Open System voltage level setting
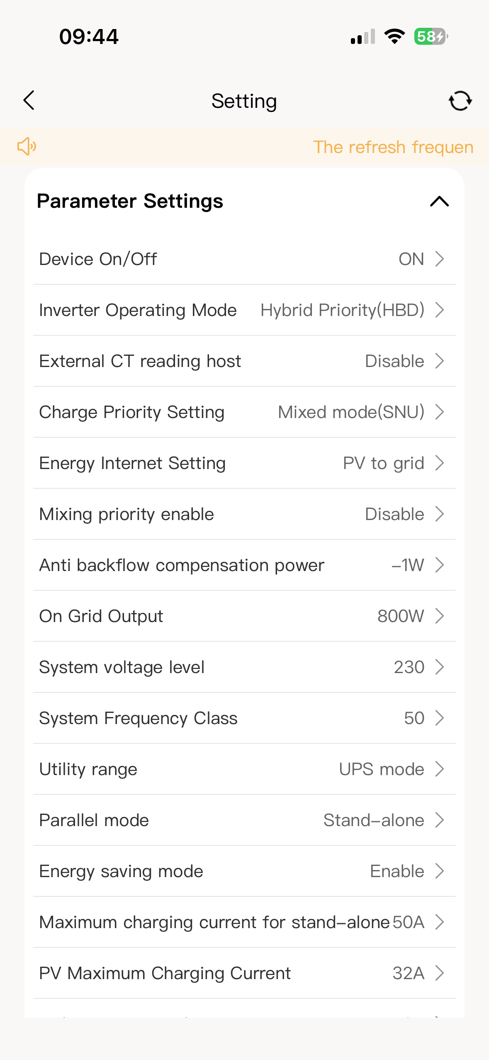Image resolution: width=489 pixels, height=1060 pixels. click(244, 667)
